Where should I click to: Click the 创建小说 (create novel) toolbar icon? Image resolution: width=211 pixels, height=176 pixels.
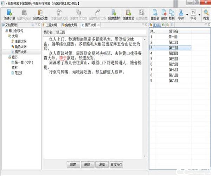click(x=9, y=13)
